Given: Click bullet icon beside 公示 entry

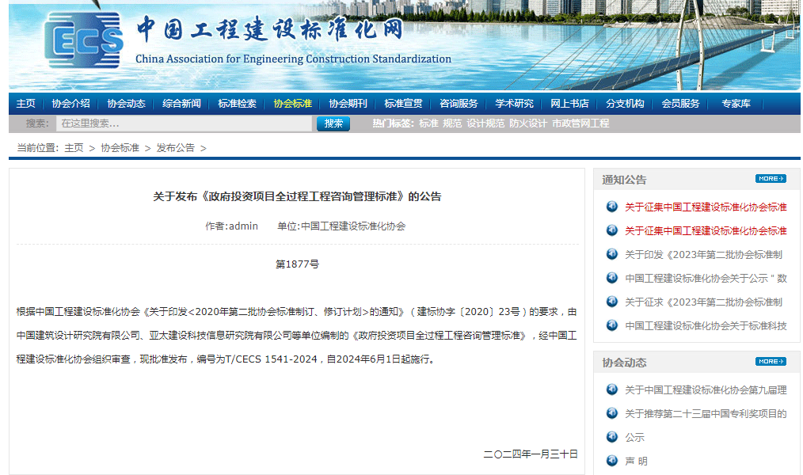Looking at the screenshot, I should [612, 437].
